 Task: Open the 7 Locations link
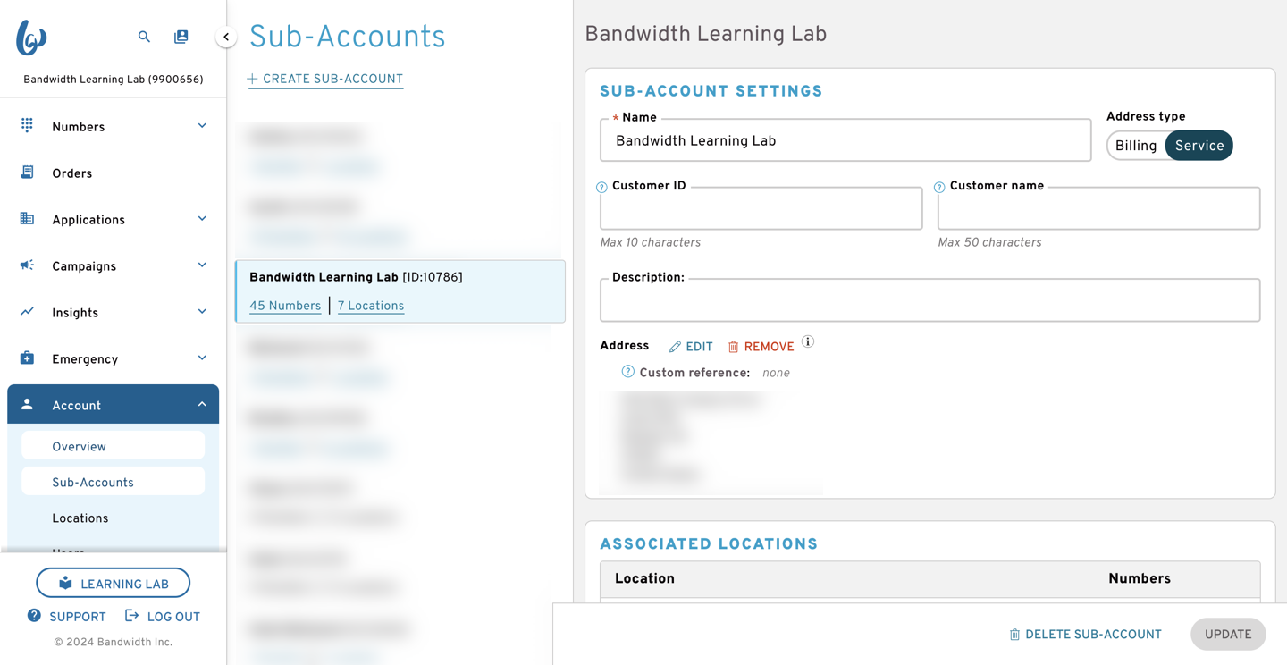(x=371, y=306)
